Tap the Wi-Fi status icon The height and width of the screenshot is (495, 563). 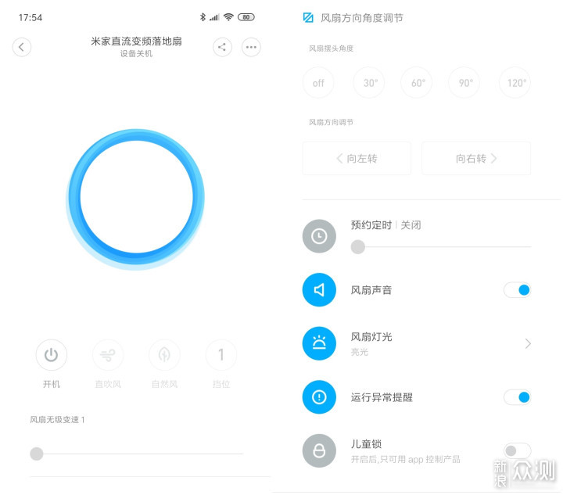click(228, 17)
